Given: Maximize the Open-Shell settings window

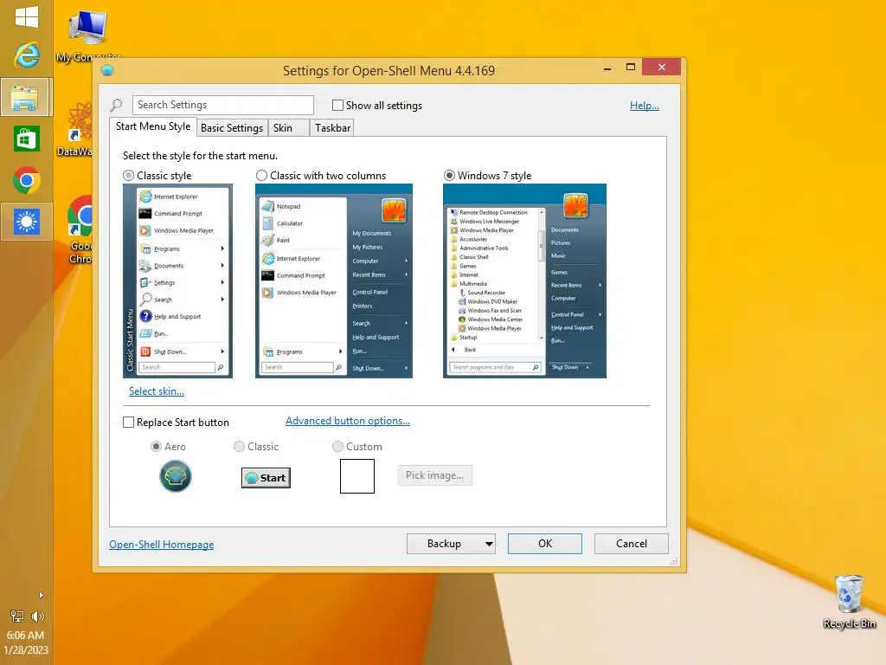Looking at the screenshot, I should [631, 68].
